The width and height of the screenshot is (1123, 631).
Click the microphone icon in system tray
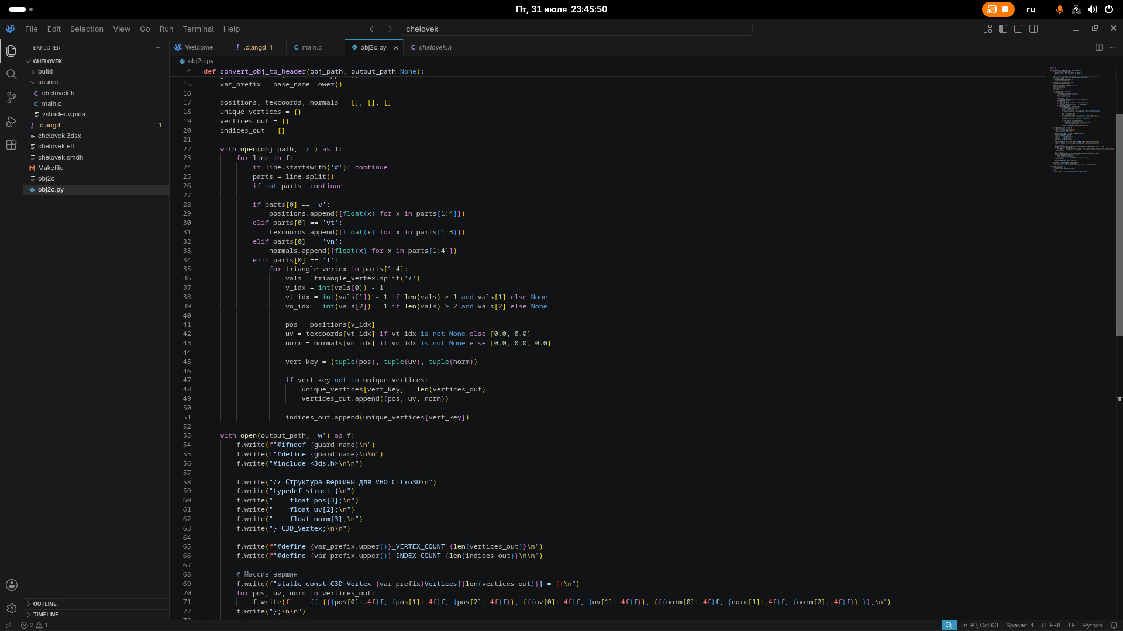pos(1059,9)
